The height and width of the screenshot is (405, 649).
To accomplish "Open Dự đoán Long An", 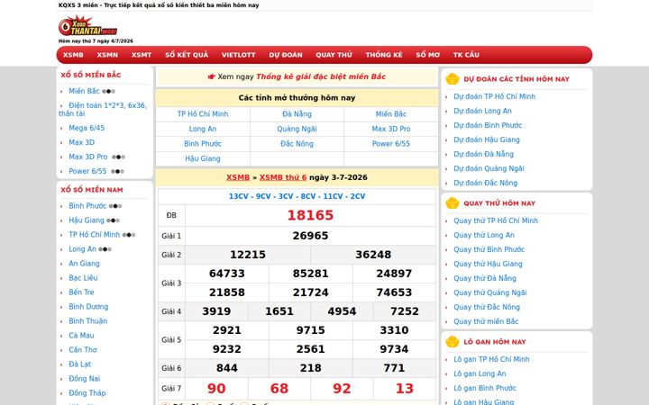I will (482, 111).
